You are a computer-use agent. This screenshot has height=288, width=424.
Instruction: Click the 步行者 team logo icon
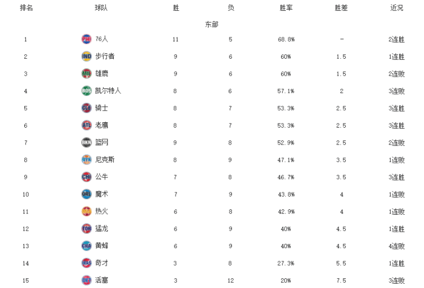pos(86,56)
